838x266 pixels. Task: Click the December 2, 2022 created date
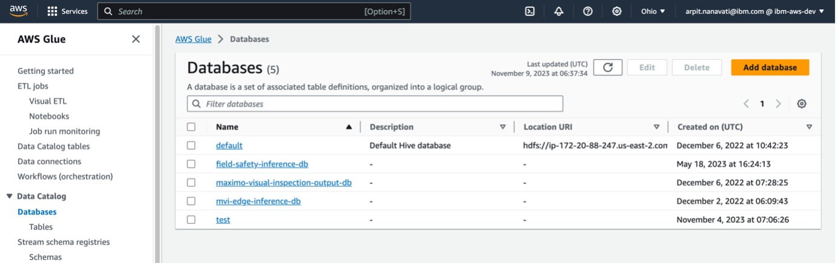click(732, 201)
